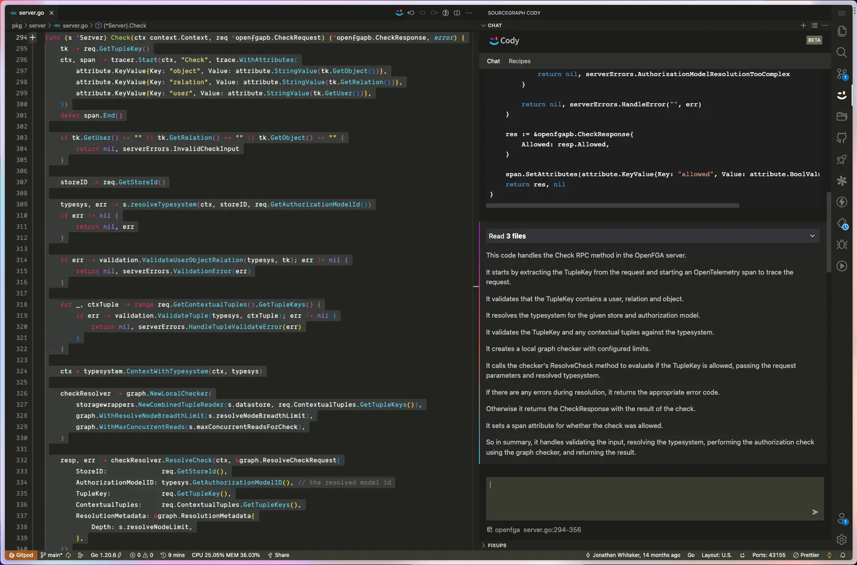The image size is (857, 565).
Task: Expand the Read 3 files context list
Action: 652,236
